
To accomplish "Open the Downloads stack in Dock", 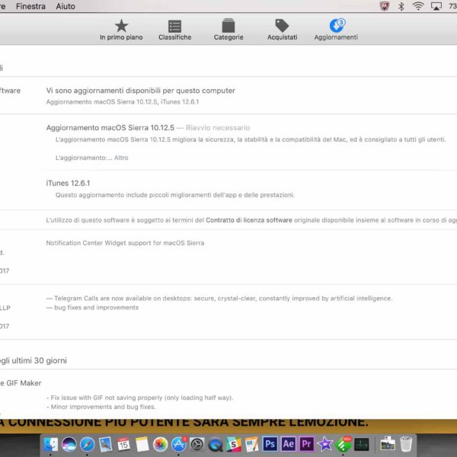I will pyautogui.click(x=388, y=444).
